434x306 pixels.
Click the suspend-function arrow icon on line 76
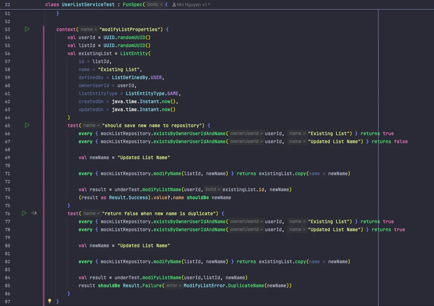click(x=34, y=213)
